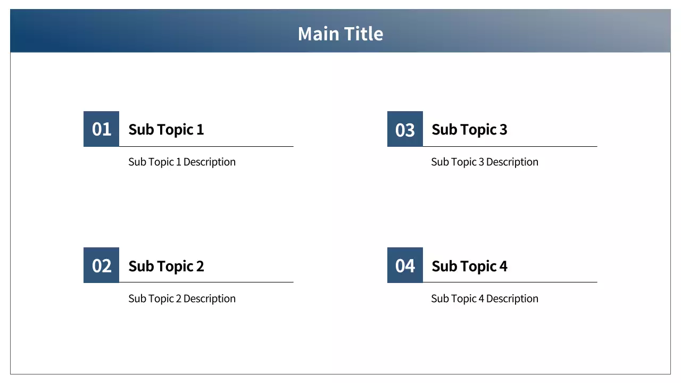Viewport: 681px width, 383px height.
Task: Click the divider line under Sub Topic 2
Action: pyautogui.click(x=239, y=282)
